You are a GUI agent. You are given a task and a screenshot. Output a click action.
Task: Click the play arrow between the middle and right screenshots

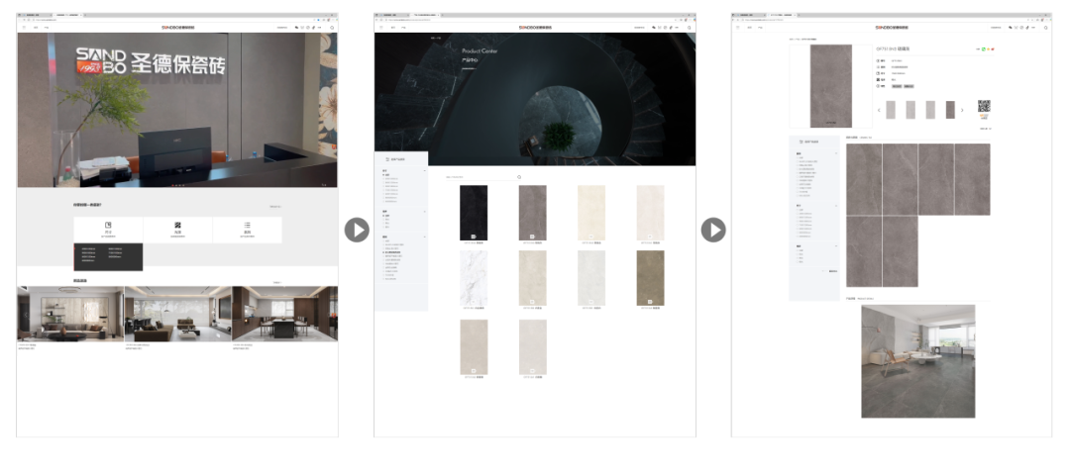click(713, 230)
